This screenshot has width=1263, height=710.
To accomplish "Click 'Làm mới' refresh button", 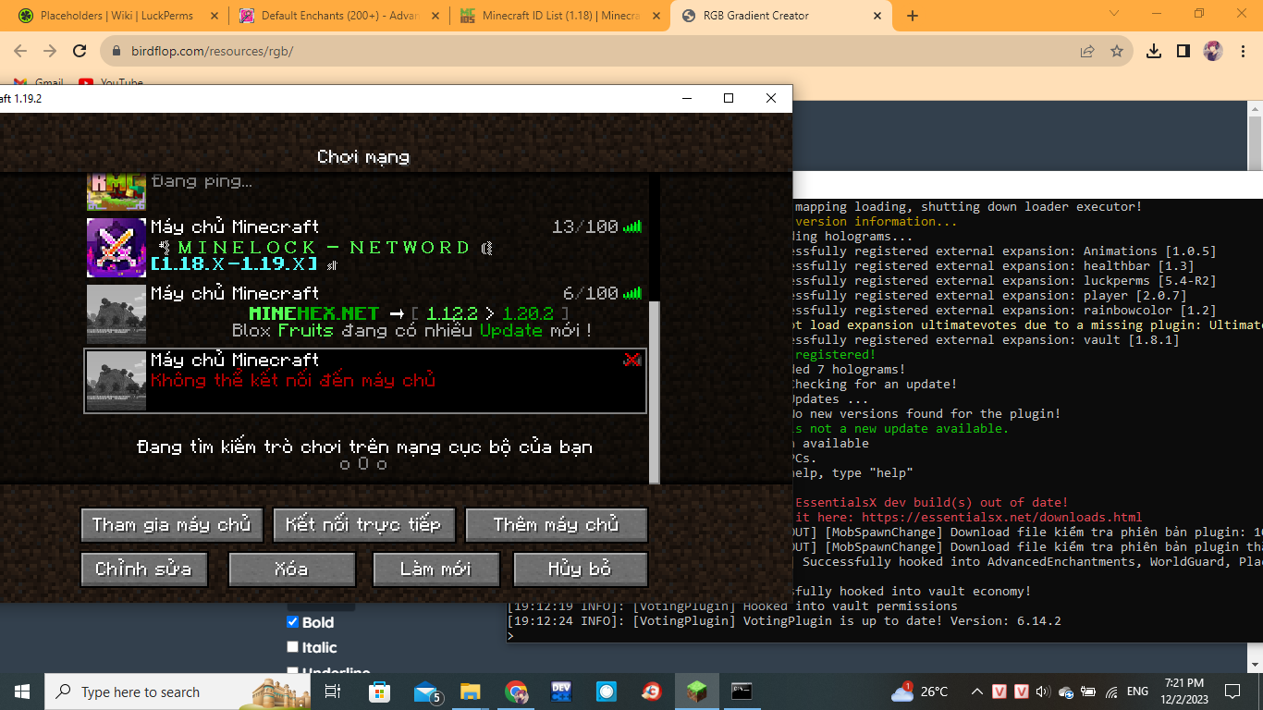I will [x=436, y=569].
